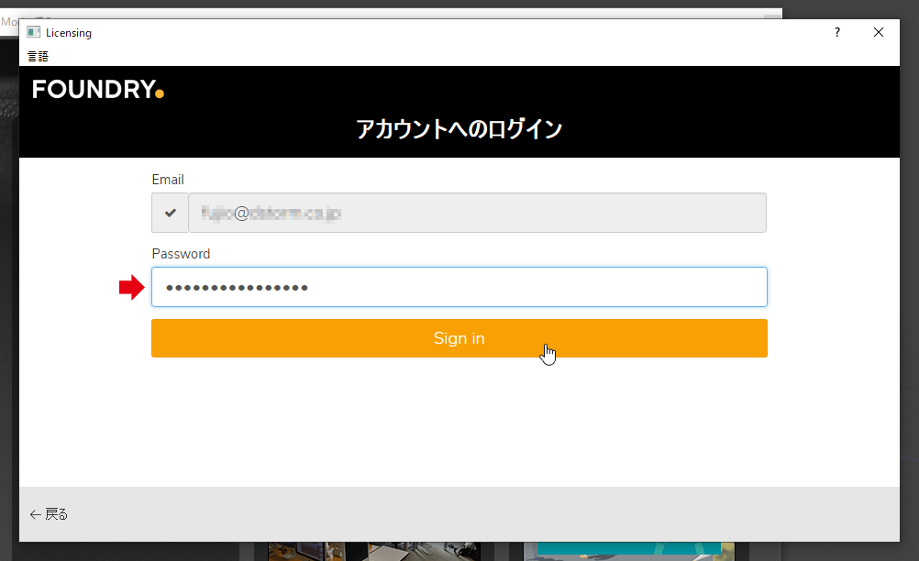Click the orange Sign in button
Screen dimensions: 919x561
pyautogui.click(x=459, y=338)
